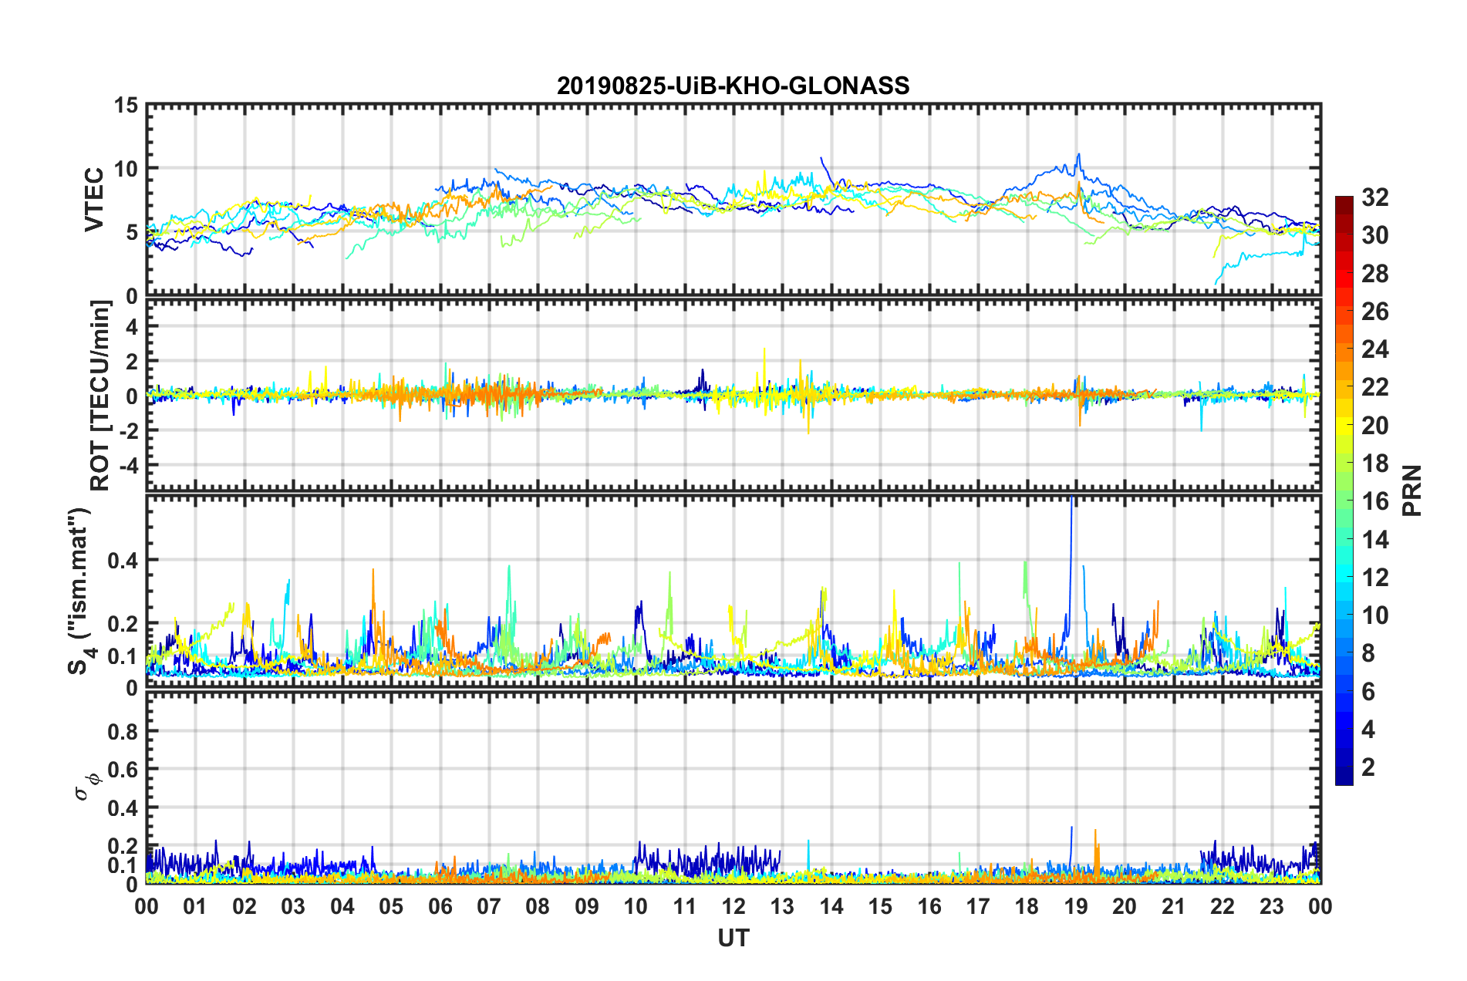Screen dimensions: 1467x981
Task: Click the colorbar tick label 16
Action: pos(1375,501)
